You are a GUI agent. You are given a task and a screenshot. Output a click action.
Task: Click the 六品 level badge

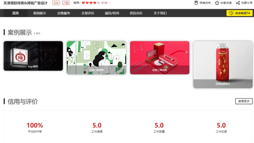click(x=66, y=3)
